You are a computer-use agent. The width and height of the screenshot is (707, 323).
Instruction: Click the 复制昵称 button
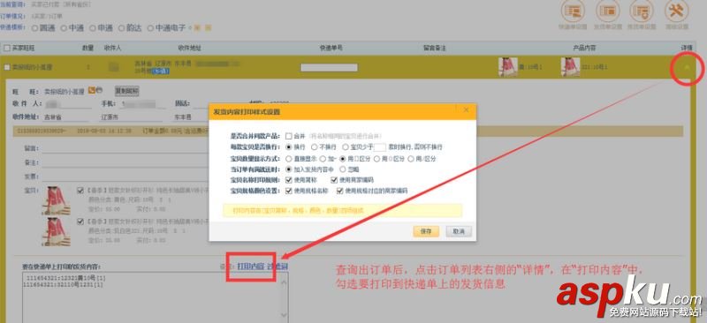(x=126, y=91)
